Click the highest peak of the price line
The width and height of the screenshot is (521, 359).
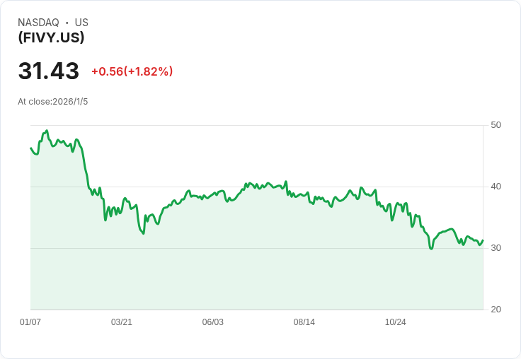[x=47, y=131]
